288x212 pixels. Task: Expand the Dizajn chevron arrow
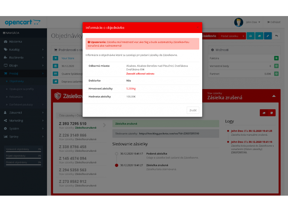point(43,65)
